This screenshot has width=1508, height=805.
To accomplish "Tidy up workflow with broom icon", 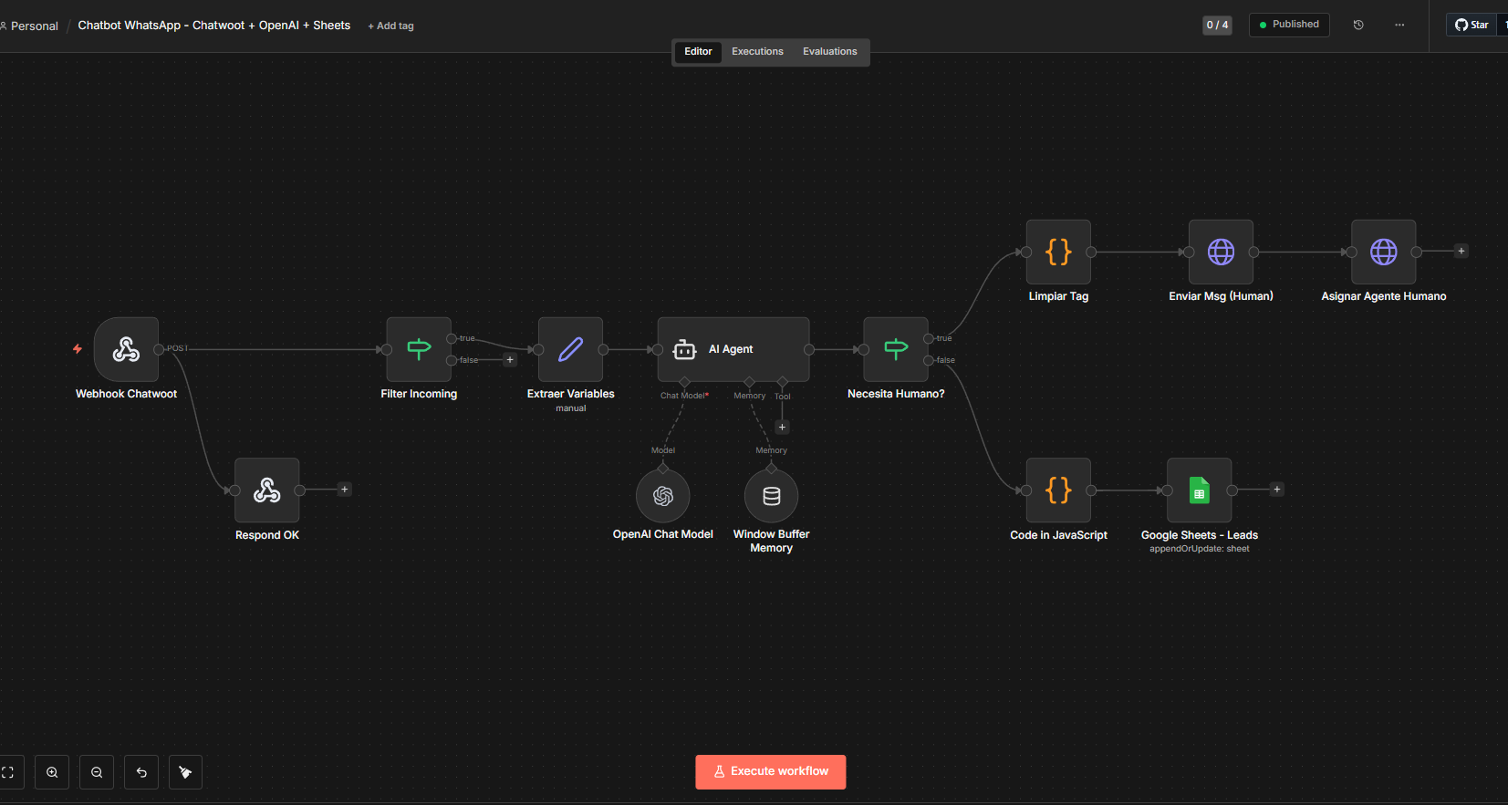I will pos(185,772).
